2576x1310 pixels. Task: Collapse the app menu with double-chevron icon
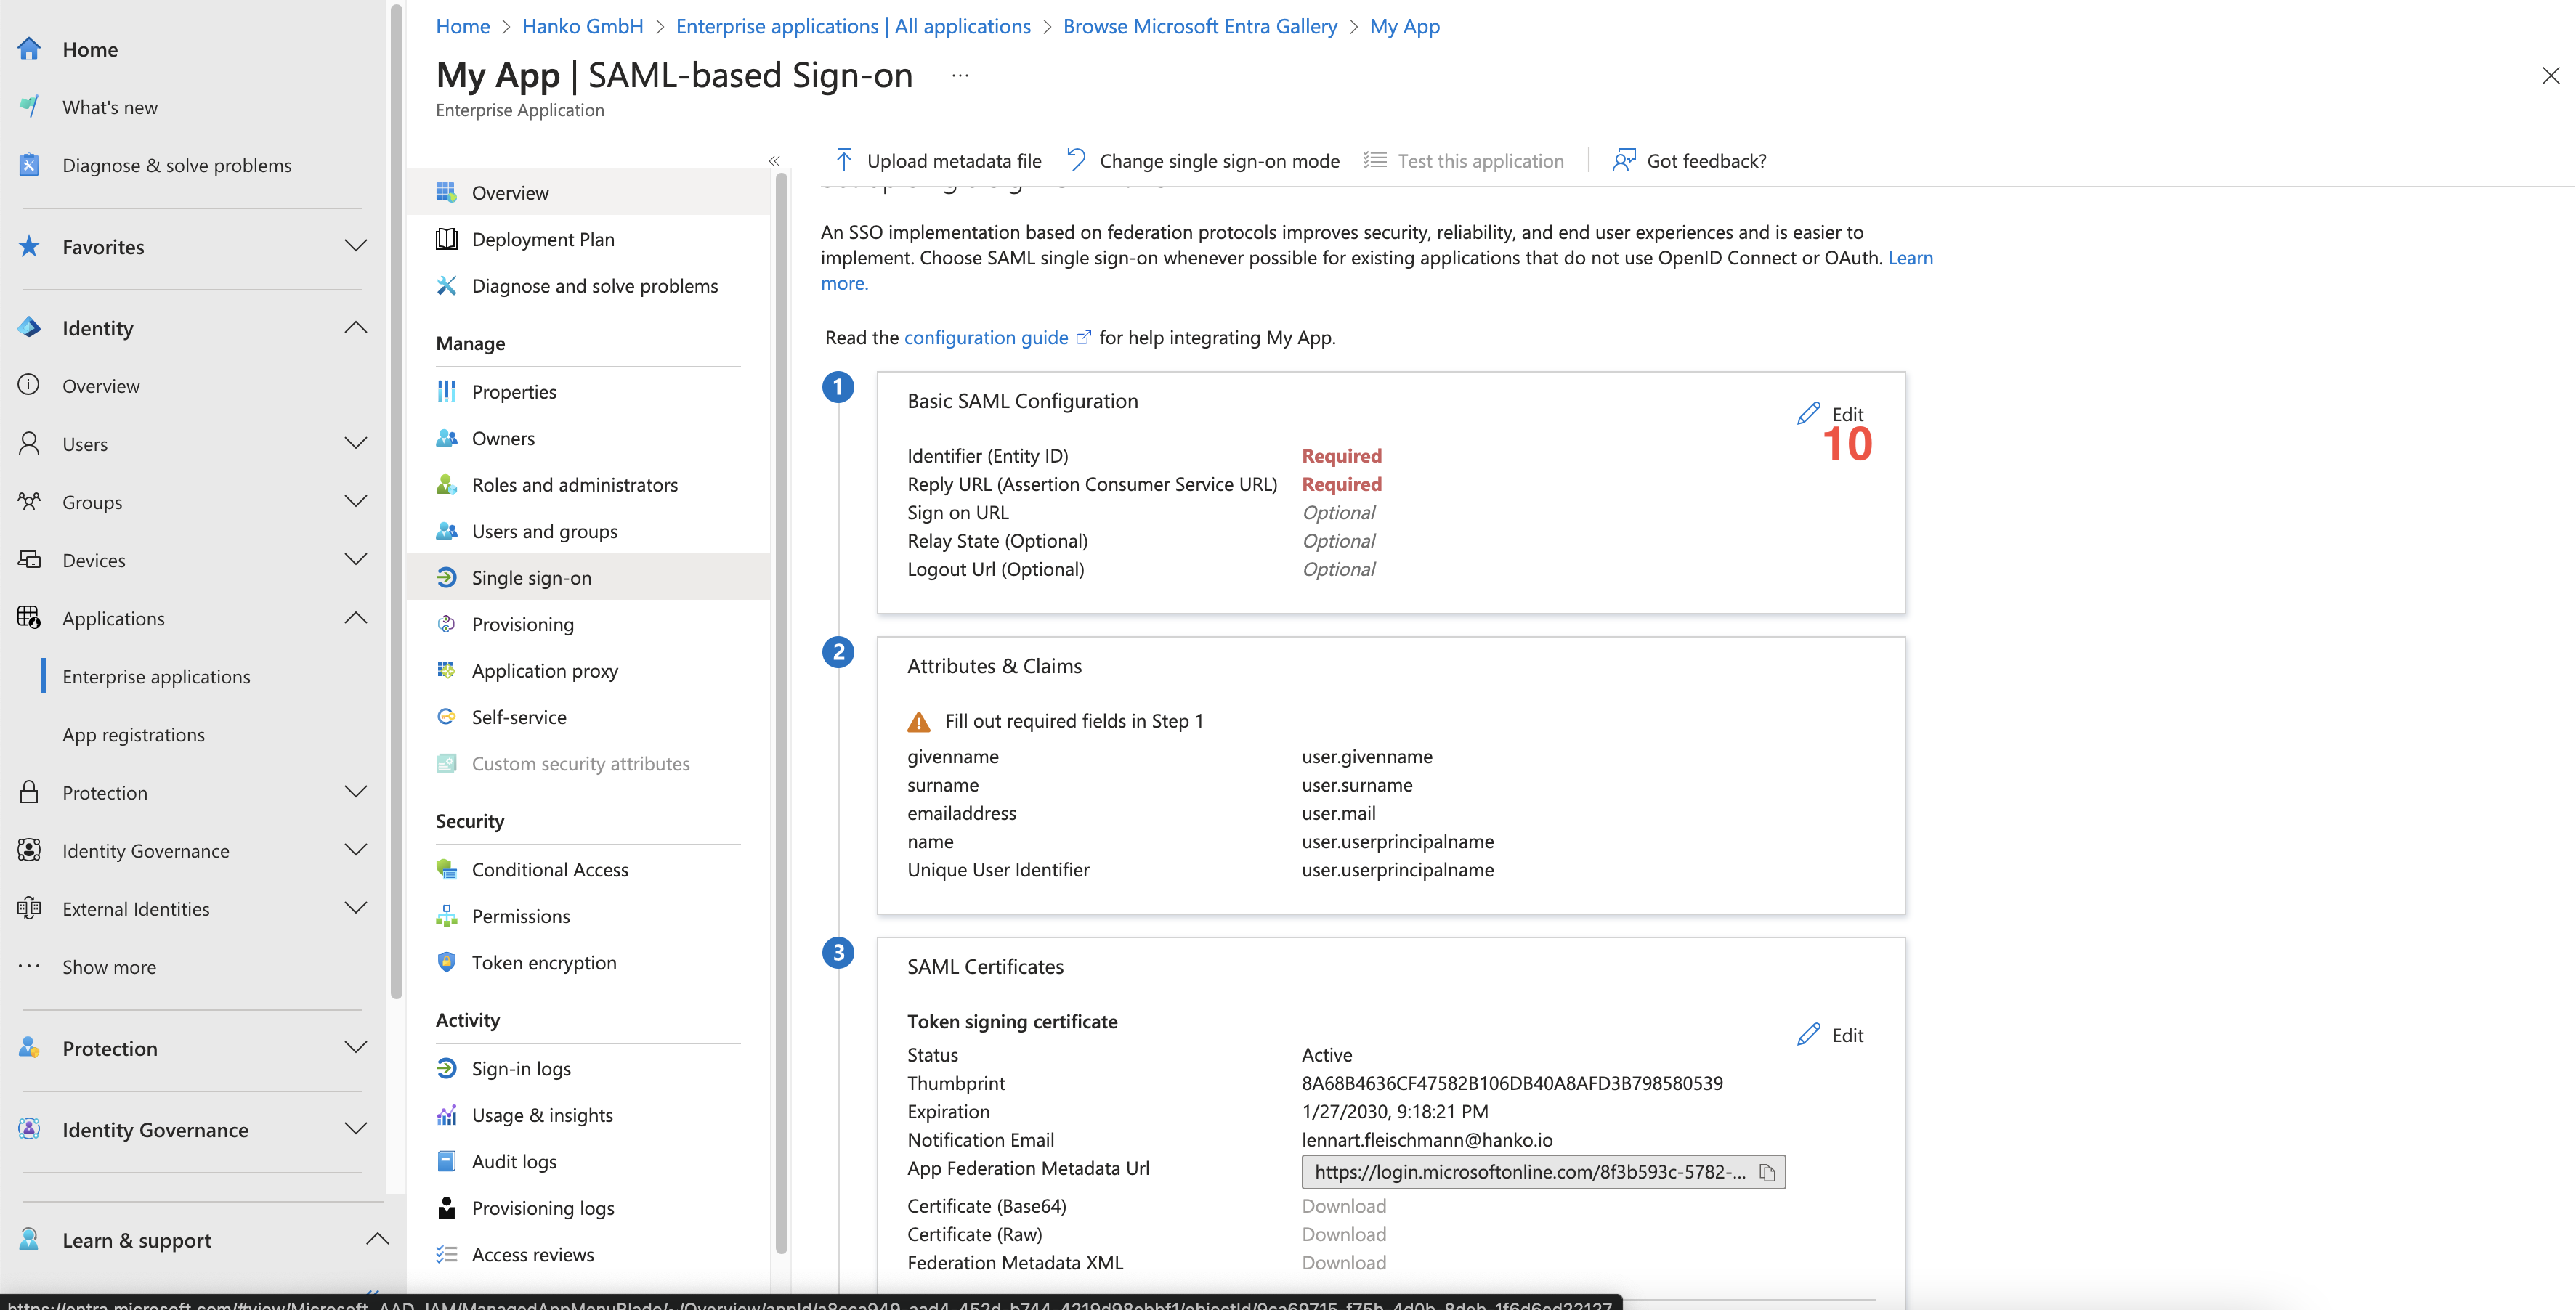(774, 161)
